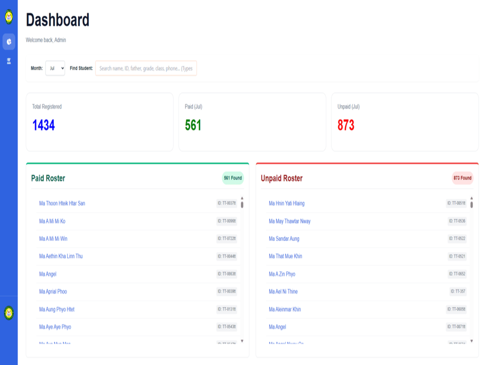Image resolution: width=487 pixels, height=365 pixels.
Task: Open student Ma Aleinmar Khin
Action: point(285,309)
